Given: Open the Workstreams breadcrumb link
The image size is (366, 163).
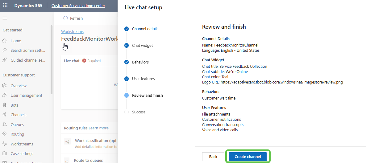Looking at the screenshot, I should [x=72, y=31].
